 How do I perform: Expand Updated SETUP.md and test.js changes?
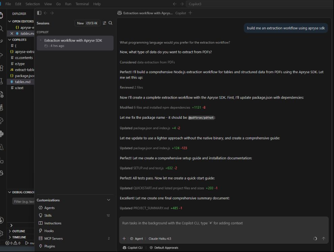pos(148,168)
